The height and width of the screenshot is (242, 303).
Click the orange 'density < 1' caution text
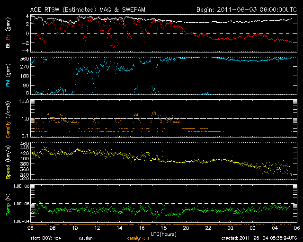(138, 238)
